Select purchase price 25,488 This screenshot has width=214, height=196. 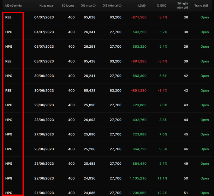(x=90, y=163)
